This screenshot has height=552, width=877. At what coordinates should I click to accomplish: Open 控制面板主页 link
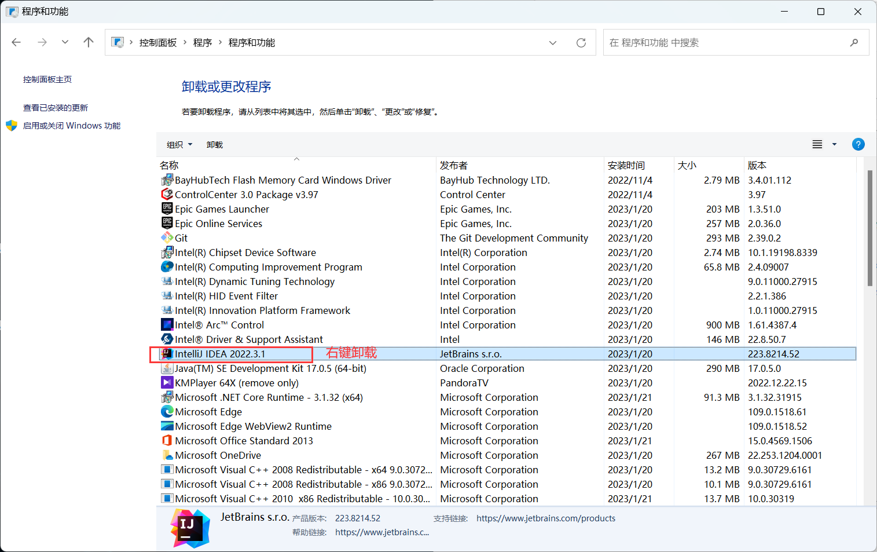click(47, 79)
